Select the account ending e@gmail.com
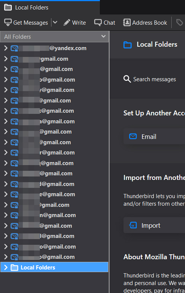This screenshot has width=185, height=293. [54, 194]
